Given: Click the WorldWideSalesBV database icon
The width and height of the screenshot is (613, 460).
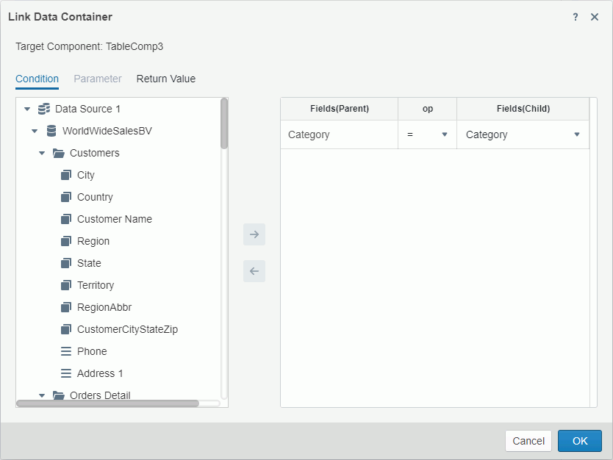Looking at the screenshot, I should (x=51, y=131).
